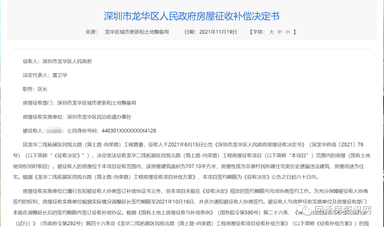Open the source link 龙华区城市更新和土地整备局

pos(137,32)
